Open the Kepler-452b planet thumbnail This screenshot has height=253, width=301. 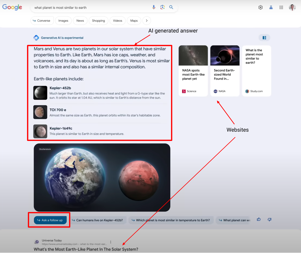click(40, 93)
